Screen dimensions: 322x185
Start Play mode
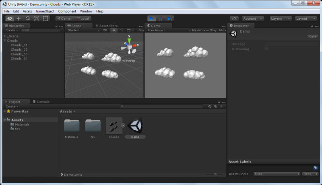152,18
